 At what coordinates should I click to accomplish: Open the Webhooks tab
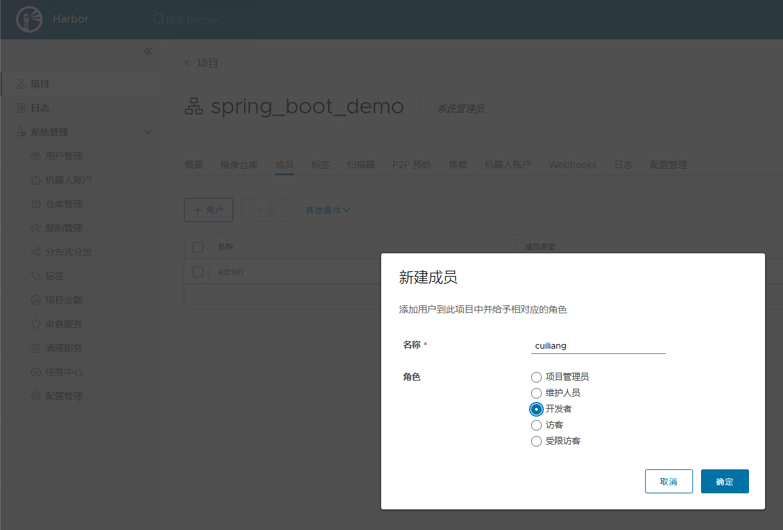point(573,165)
